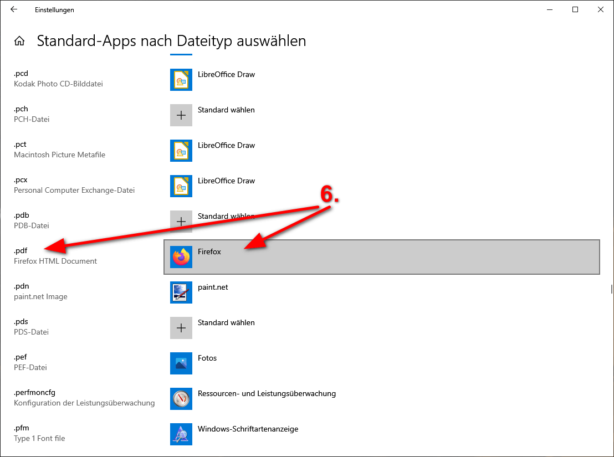Image resolution: width=614 pixels, height=457 pixels.
Task: Click the vertical scrollbar thumb
Action: 611,289
